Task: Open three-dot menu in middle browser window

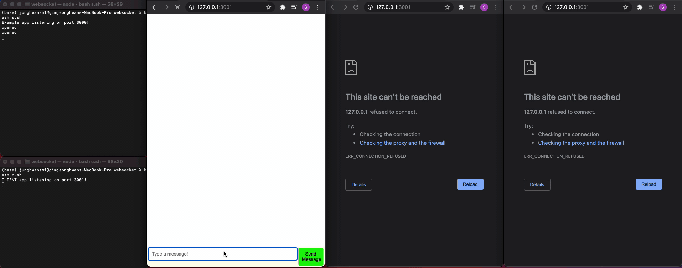Action: [496, 7]
